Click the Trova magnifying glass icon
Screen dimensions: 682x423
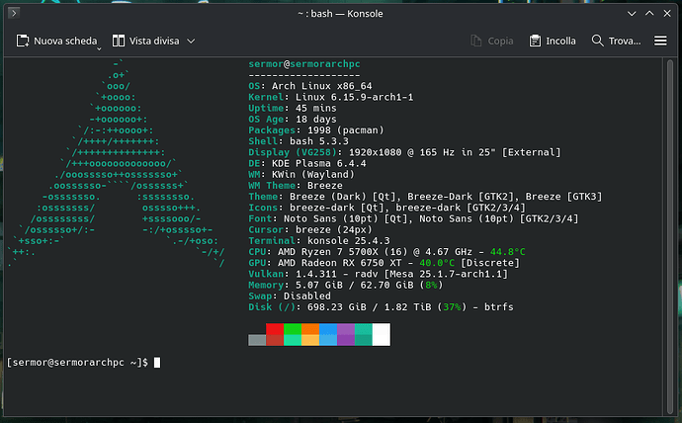[598, 41]
